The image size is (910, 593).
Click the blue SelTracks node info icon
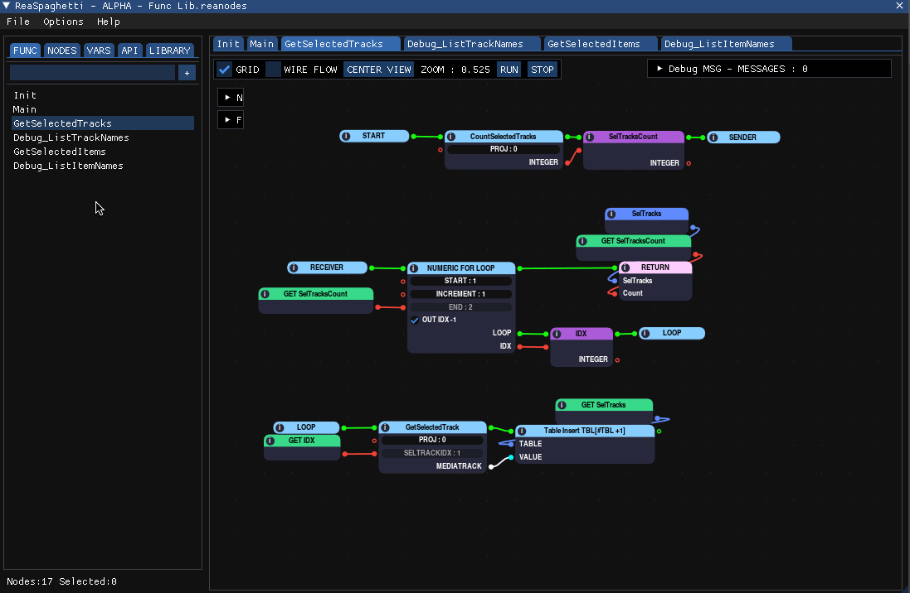coord(611,214)
